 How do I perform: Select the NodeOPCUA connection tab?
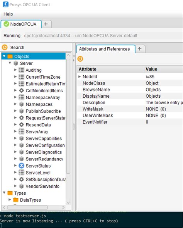pyautogui.click(x=21, y=24)
